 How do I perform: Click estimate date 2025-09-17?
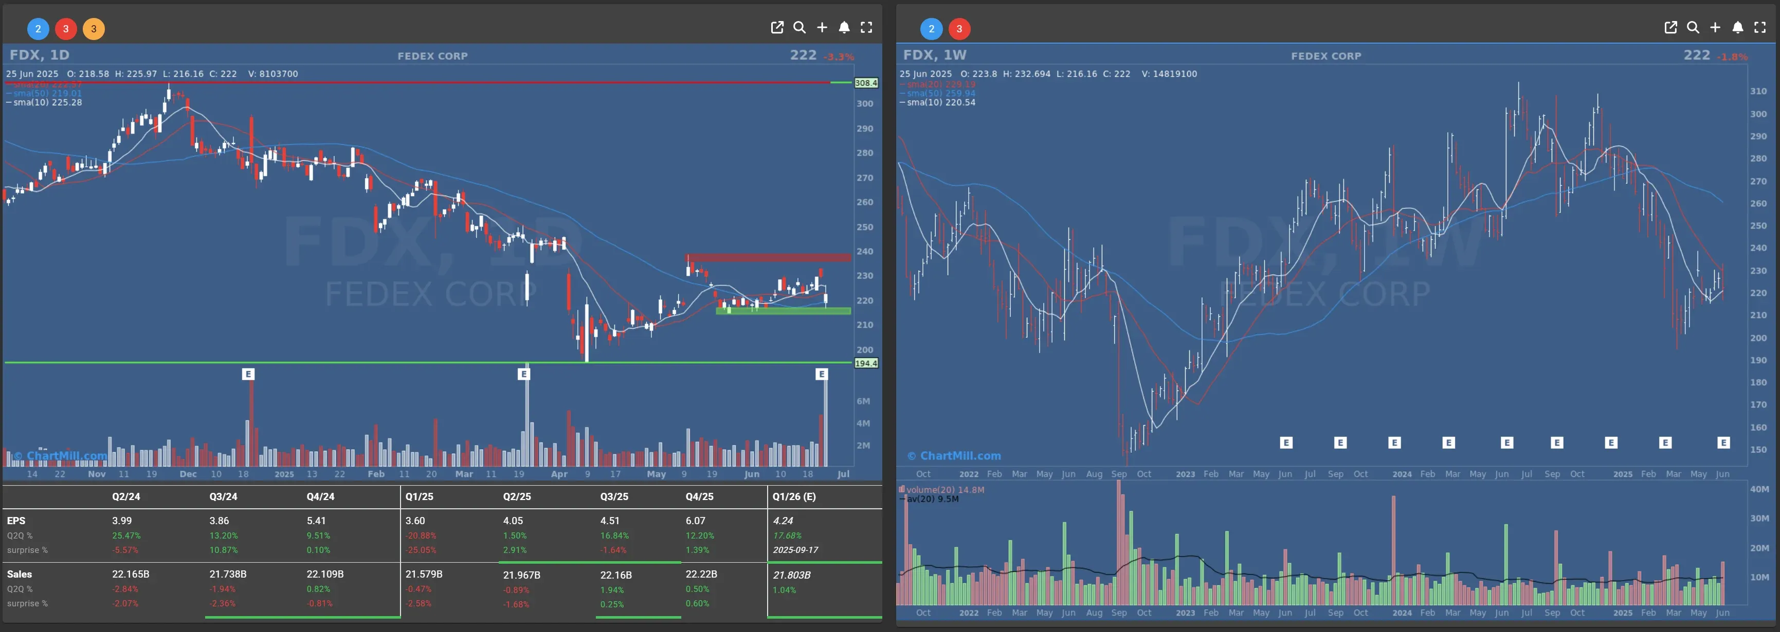pyautogui.click(x=795, y=550)
